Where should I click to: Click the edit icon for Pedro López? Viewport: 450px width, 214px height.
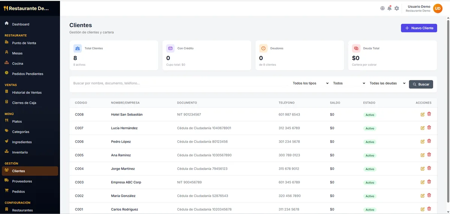[x=423, y=141]
